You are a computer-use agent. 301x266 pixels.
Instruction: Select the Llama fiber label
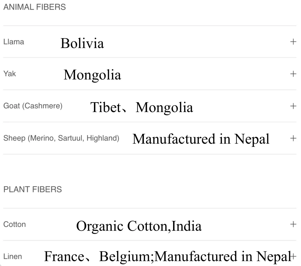pyautogui.click(x=14, y=42)
